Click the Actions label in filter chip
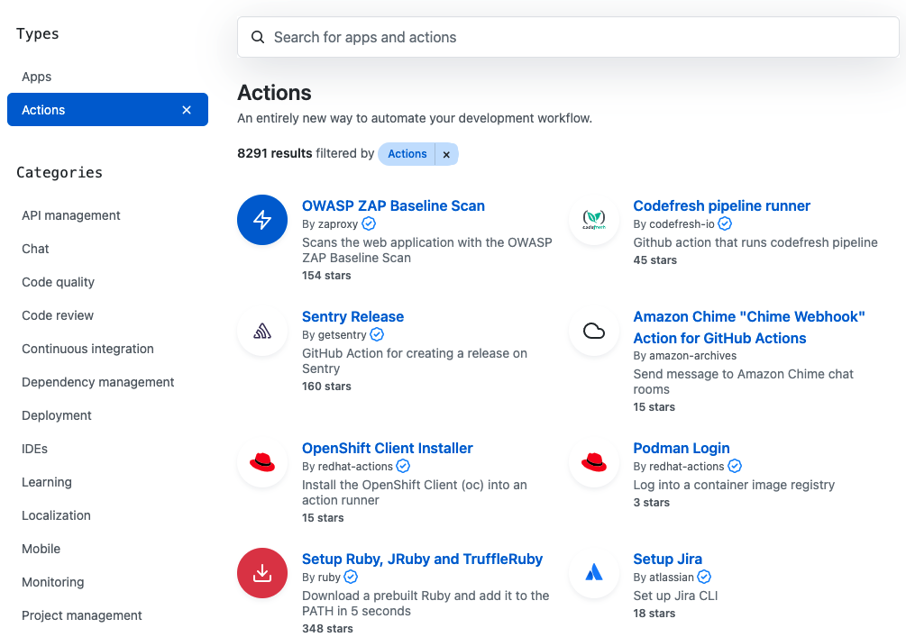The height and width of the screenshot is (637, 906). click(x=407, y=154)
